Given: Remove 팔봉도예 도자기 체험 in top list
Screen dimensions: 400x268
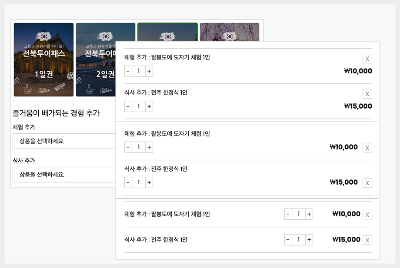Looking at the screenshot, I should point(367,59).
